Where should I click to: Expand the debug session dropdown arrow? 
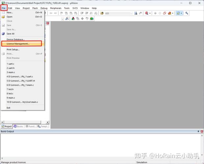point(150,13)
